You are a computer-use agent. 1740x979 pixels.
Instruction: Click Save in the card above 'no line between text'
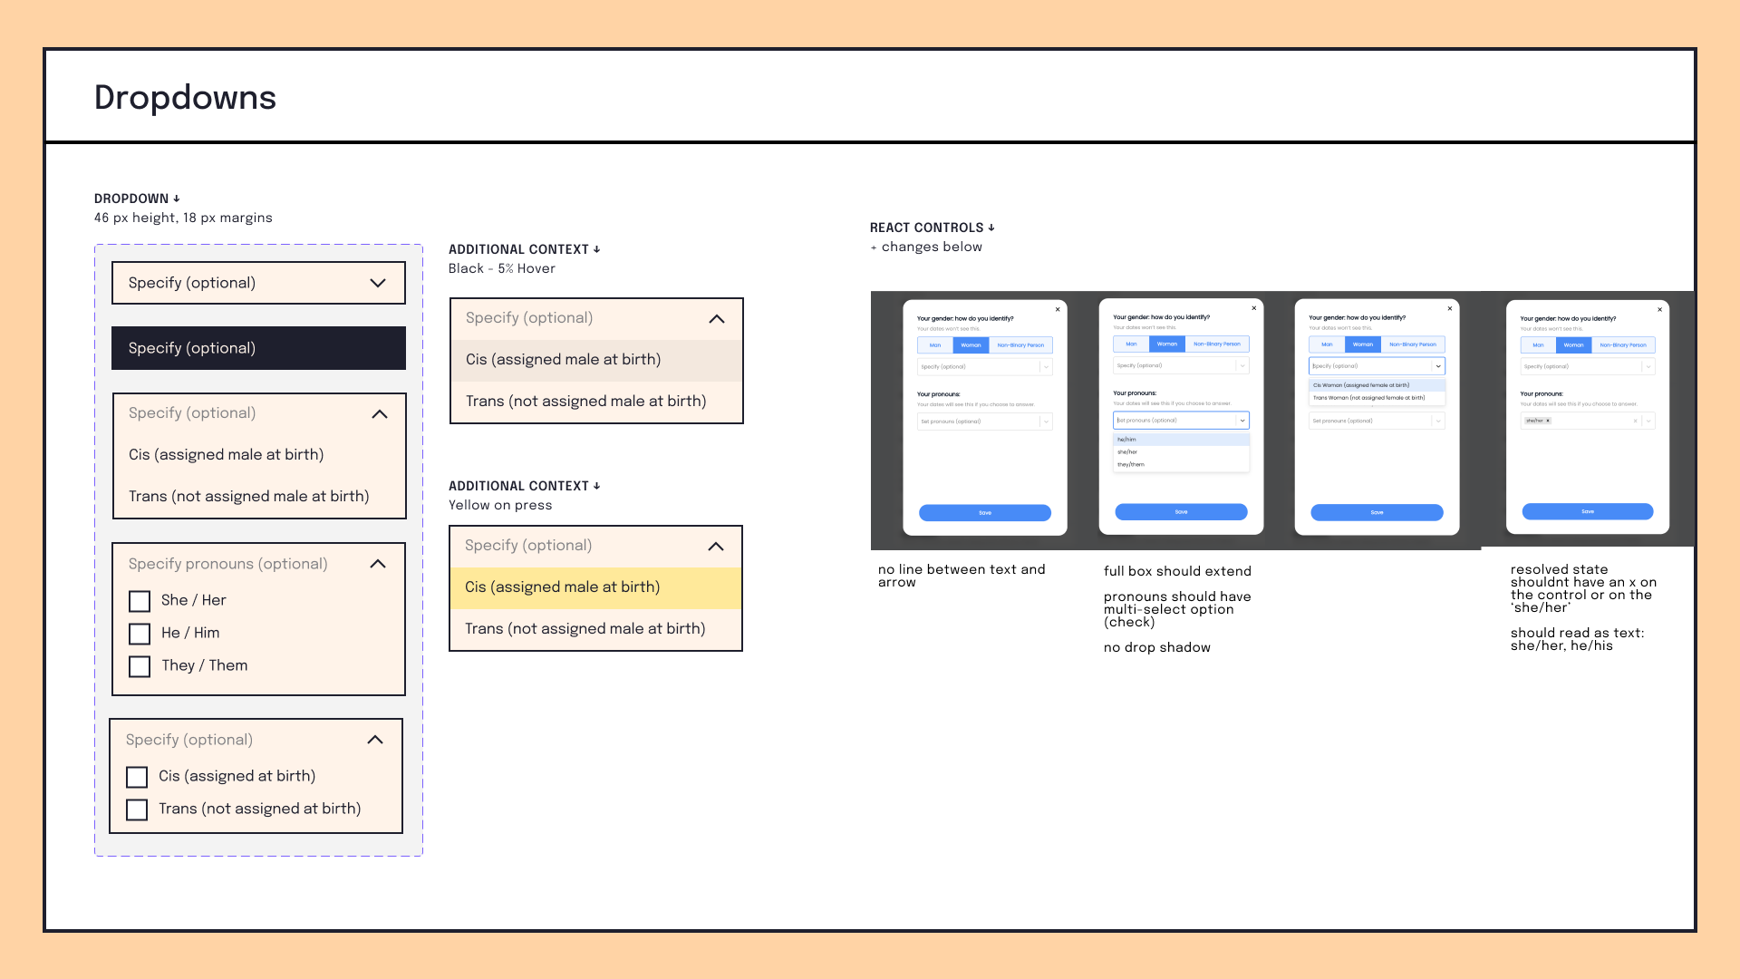pos(985,513)
